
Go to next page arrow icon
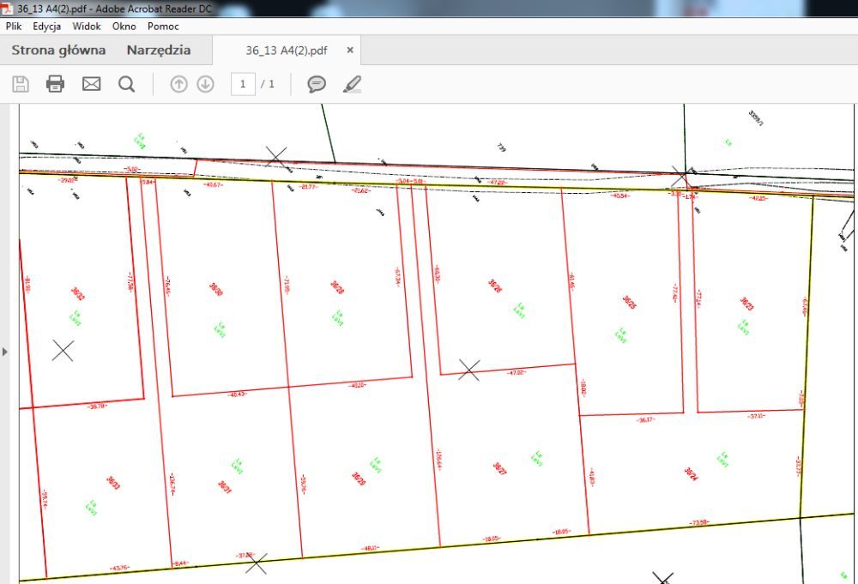pos(205,84)
